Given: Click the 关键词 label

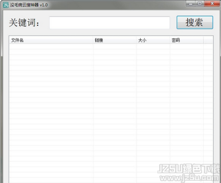Looking at the screenshot, I should click(x=24, y=22).
